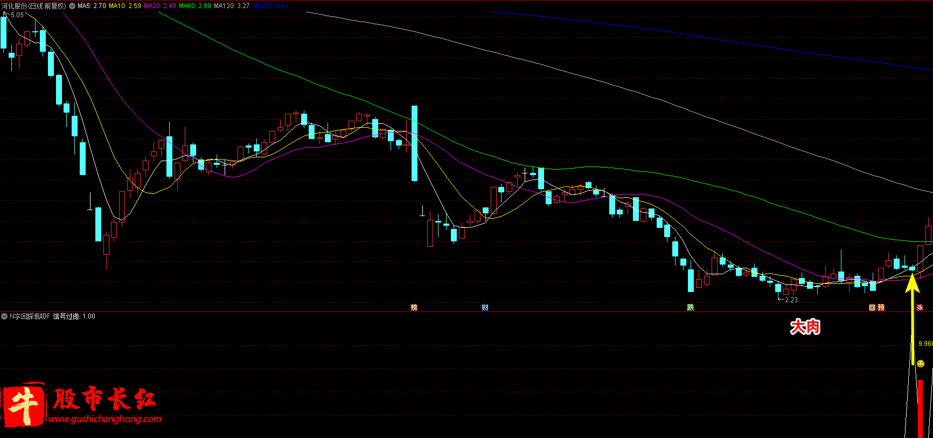Select the magenta MA20: 2.49 label
Screen dimensions: 933x438
[x=160, y=6]
